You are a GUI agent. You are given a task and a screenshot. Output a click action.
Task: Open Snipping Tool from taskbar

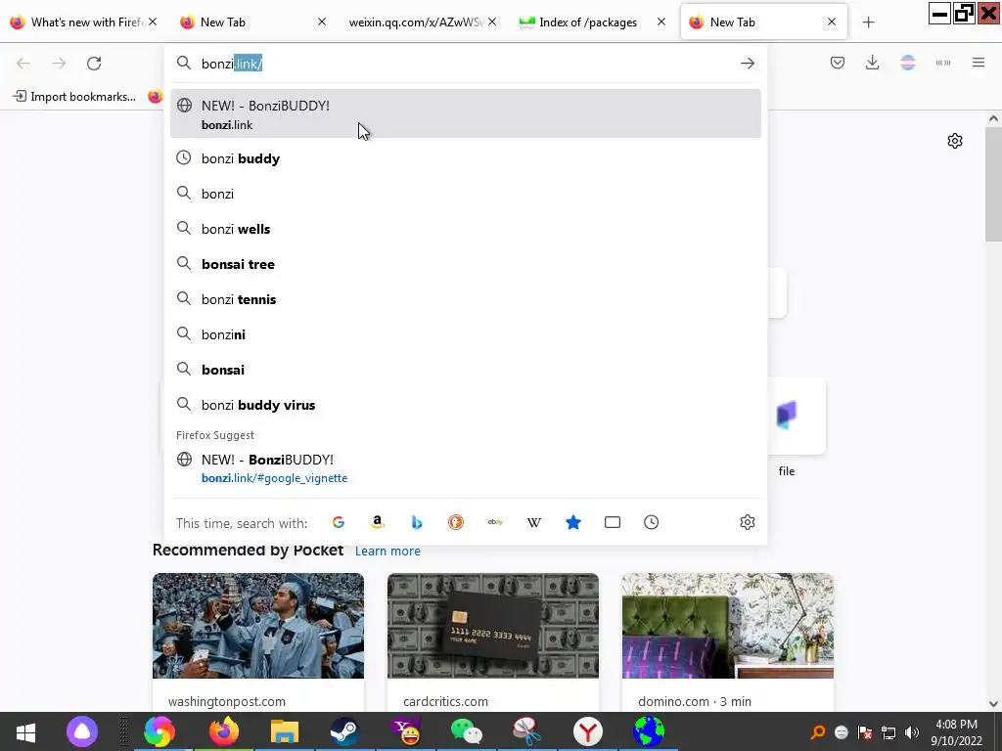click(527, 731)
